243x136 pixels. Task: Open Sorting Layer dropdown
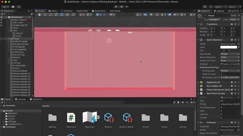(x=230, y=71)
